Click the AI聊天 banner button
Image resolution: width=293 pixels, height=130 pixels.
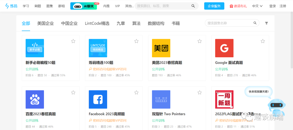(x=84, y=6)
